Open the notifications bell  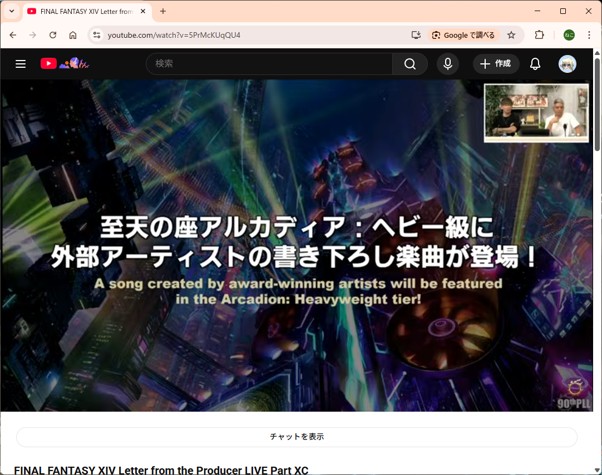click(535, 64)
